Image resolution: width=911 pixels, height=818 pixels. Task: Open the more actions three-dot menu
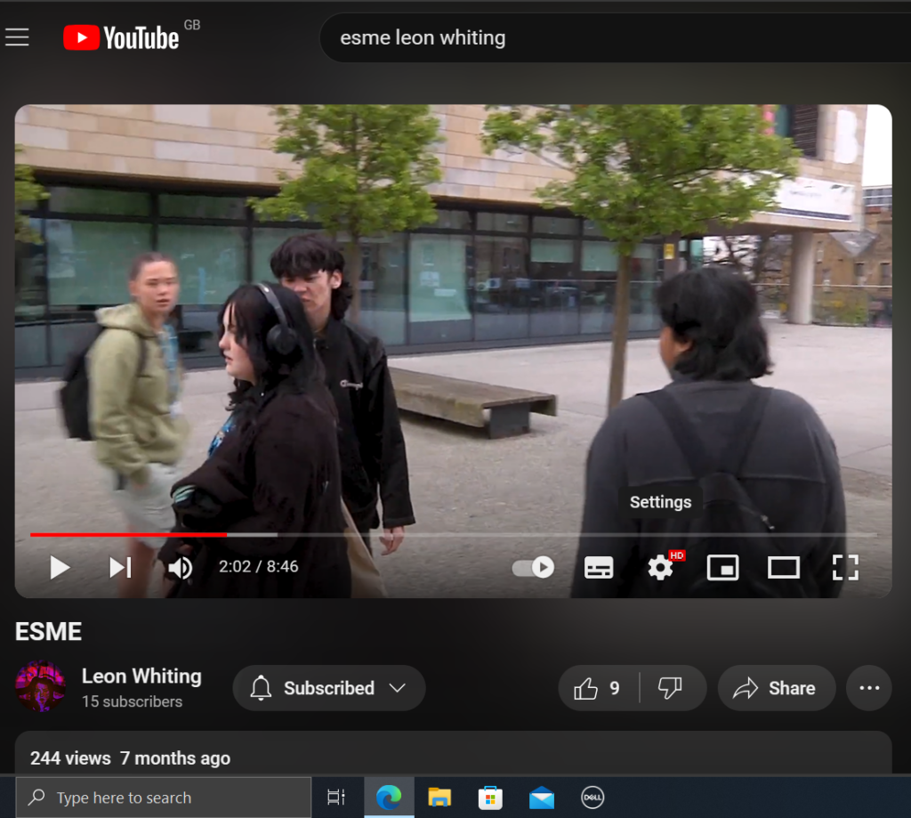869,688
